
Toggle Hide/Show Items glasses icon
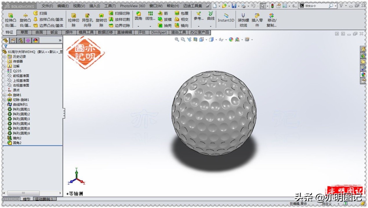[221, 40]
